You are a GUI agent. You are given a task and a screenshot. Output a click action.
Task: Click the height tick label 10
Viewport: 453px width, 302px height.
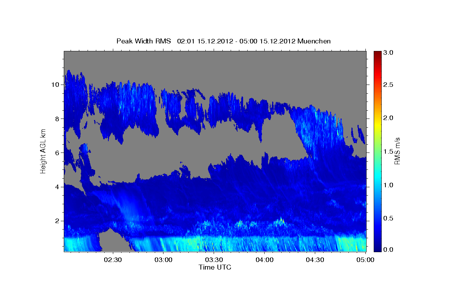[55, 85]
